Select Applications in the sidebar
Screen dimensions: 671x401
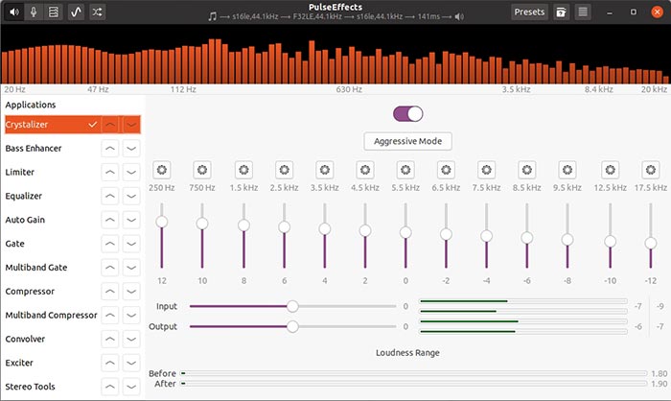pyautogui.click(x=31, y=105)
